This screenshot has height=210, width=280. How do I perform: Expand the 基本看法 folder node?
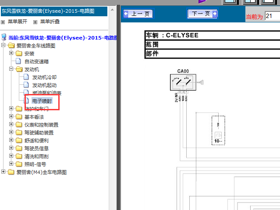[x=11, y=116]
